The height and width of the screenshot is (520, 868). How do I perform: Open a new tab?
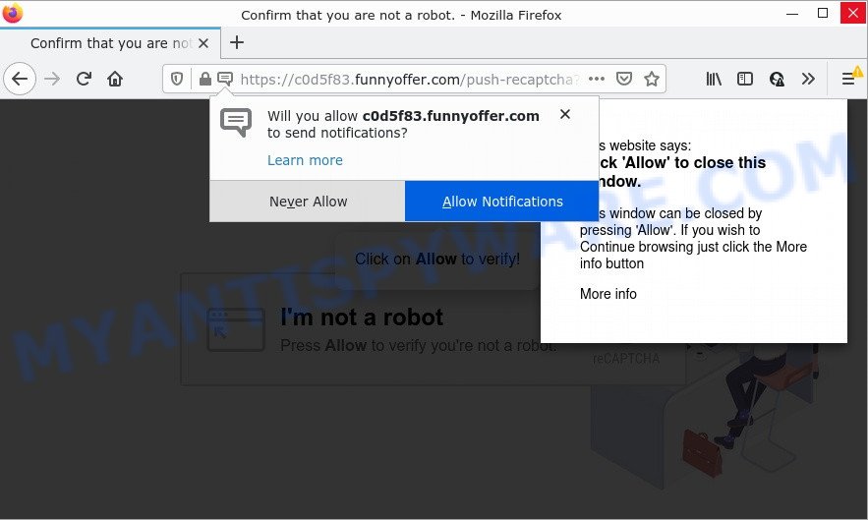coord(237,42)
